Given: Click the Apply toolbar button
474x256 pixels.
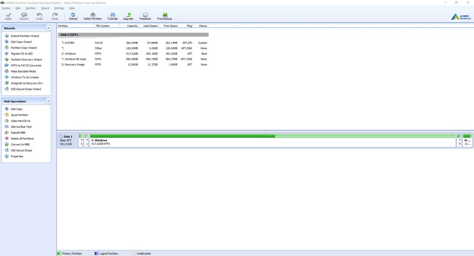Looking at the screenshot, I should (x=9, y=16).
